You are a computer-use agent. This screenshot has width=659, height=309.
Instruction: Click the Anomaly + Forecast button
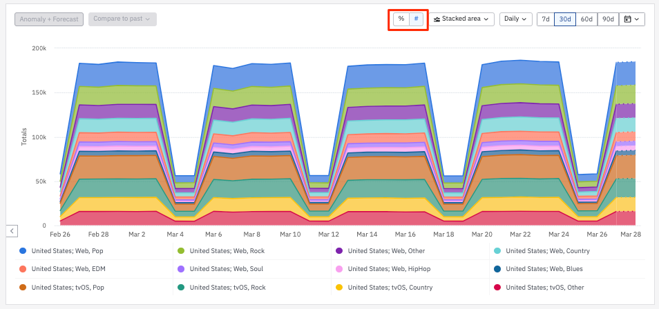50,19
